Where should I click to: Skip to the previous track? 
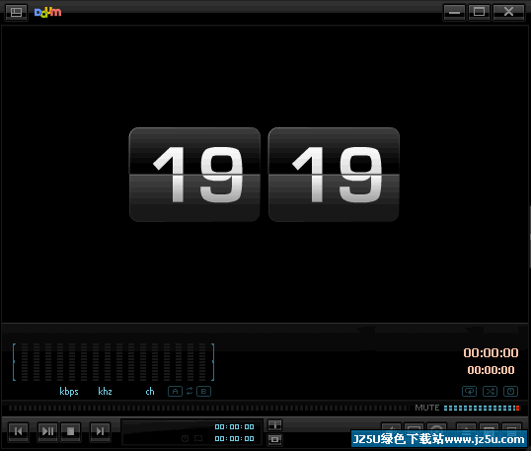[19, 431]
